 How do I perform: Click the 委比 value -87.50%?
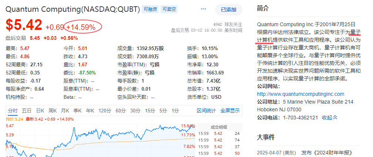point(87,73)
